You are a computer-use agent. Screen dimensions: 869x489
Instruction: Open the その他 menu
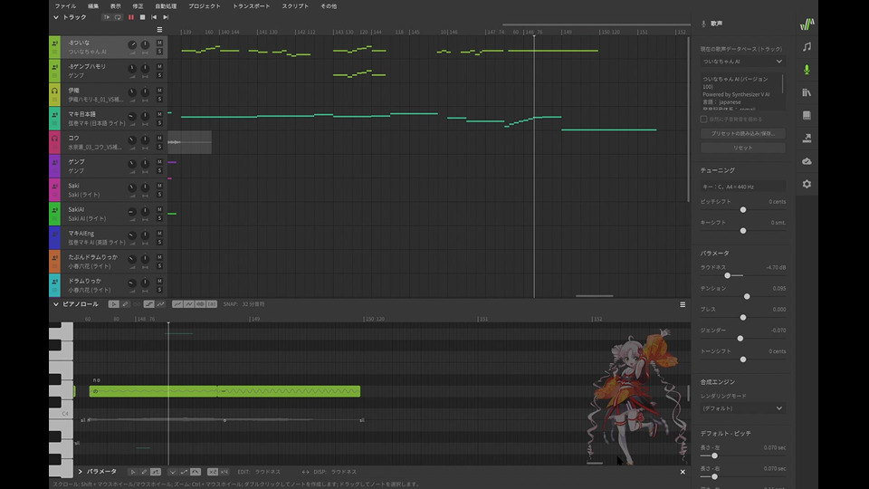pyautogui.click(x=329, y=6)
